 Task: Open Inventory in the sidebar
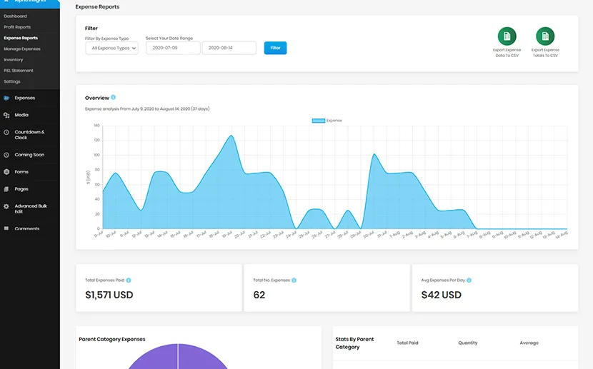pyautogui.click(x=14, y=60)
